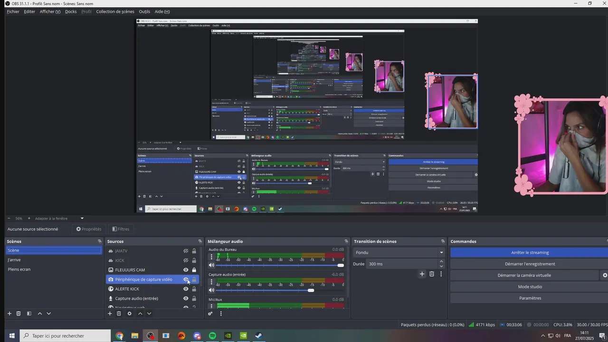The image size is (608, 342).
Task: Mute Audio du Bureau speaker icon
Action: click(212, 265)
